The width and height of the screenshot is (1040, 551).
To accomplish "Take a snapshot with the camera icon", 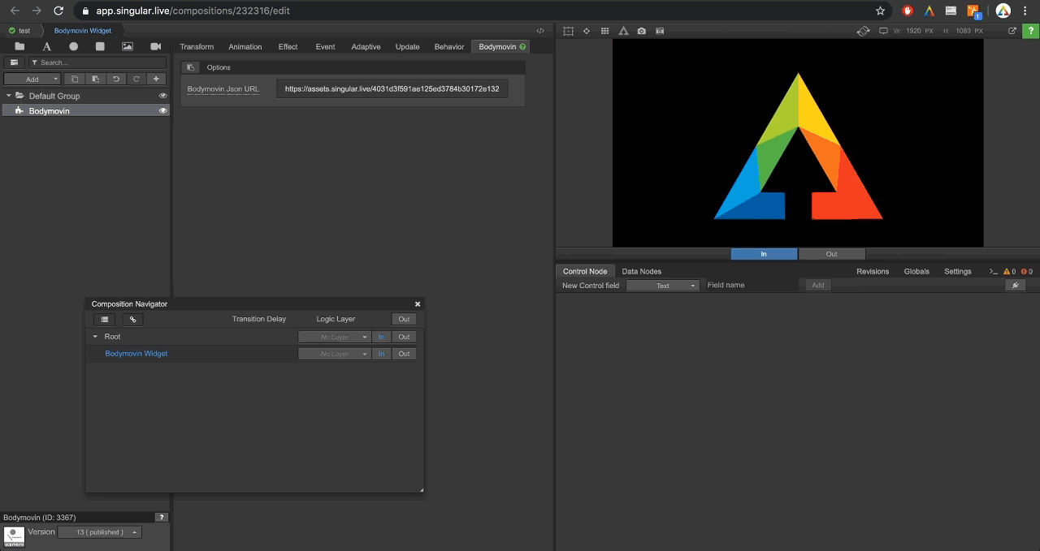I will click(642, 31).
